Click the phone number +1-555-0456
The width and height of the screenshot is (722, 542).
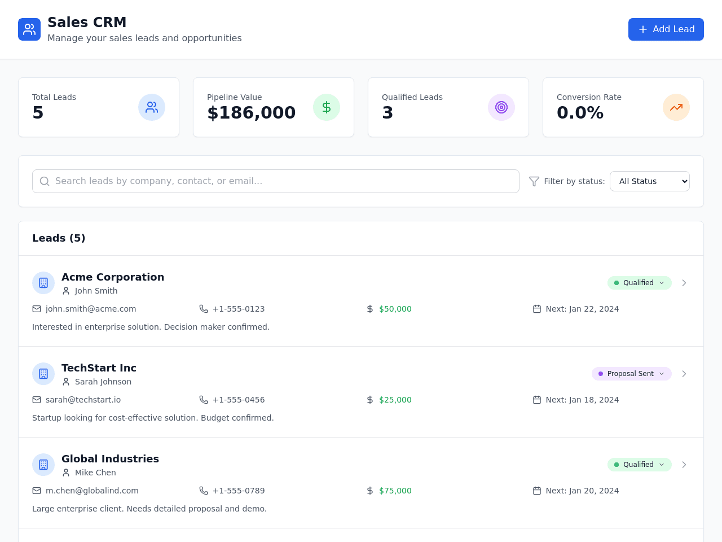(239, 400)
